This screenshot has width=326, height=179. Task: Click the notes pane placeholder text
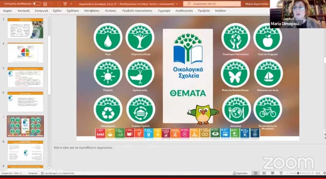coord(83,148)
